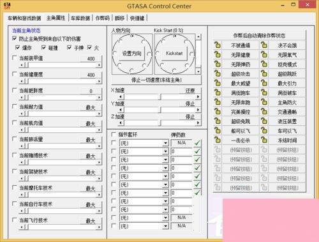The image size is (319, 242).
Task: Uncheck 防止主角受到来自以下的伤害 checkbox
Action: click(15, 39)
